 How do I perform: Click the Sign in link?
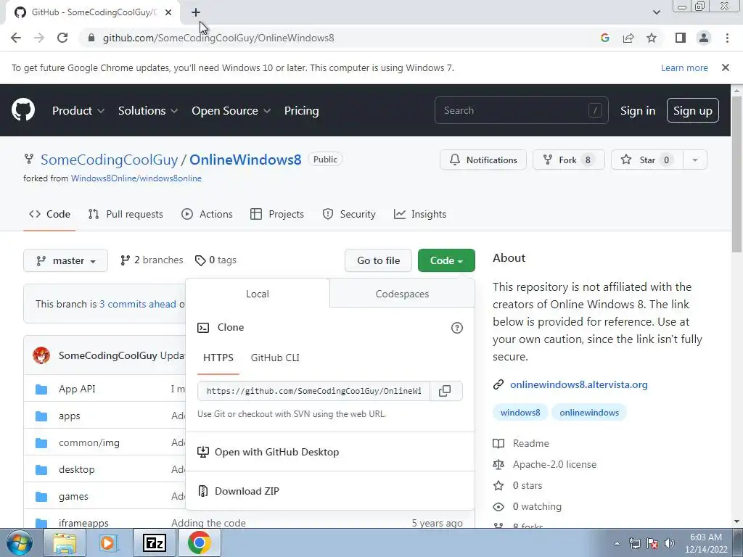pos(638,110)
